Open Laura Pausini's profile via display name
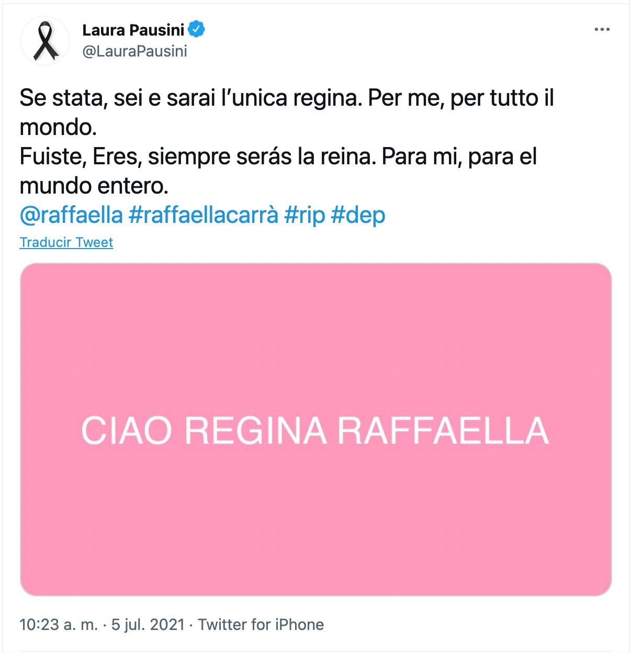The height and width of the screenshot is (653, 631). click(133, 30)
